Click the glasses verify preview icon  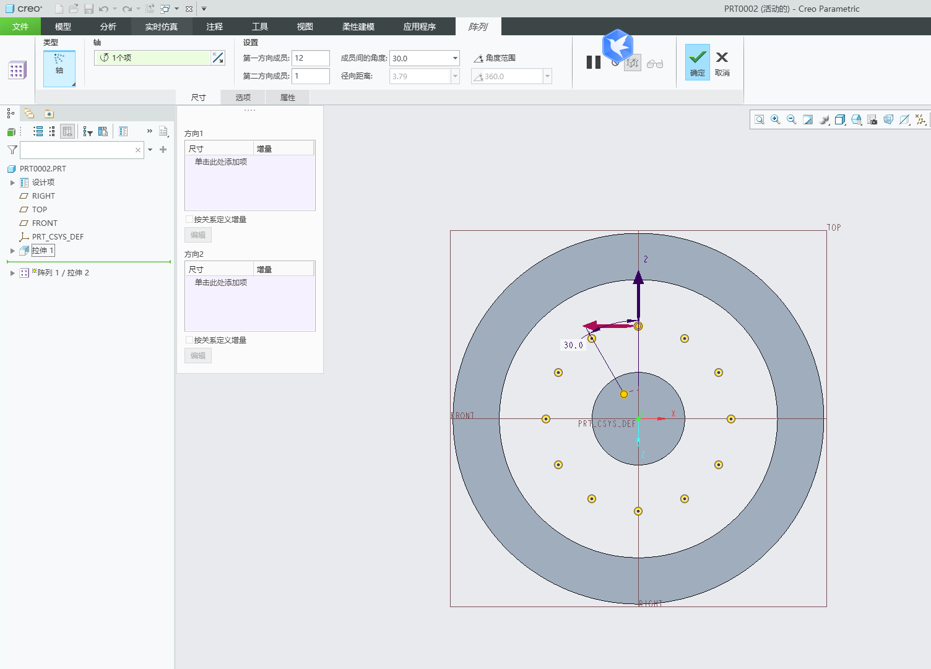pos(655,63)
